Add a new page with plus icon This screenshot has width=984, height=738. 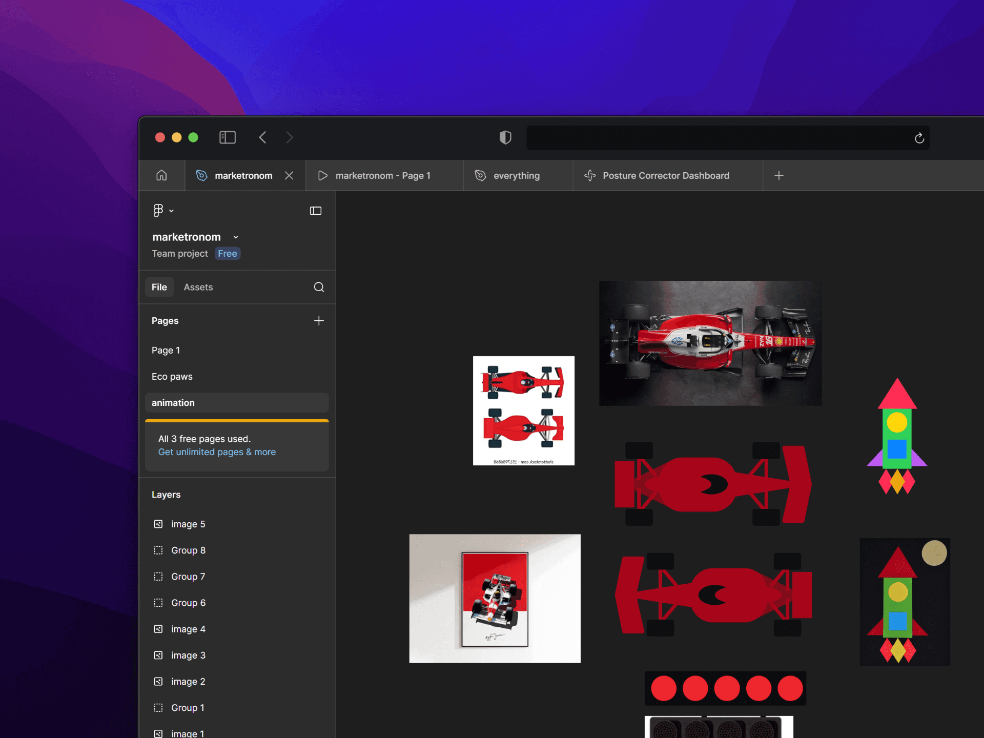pos(319,321)
